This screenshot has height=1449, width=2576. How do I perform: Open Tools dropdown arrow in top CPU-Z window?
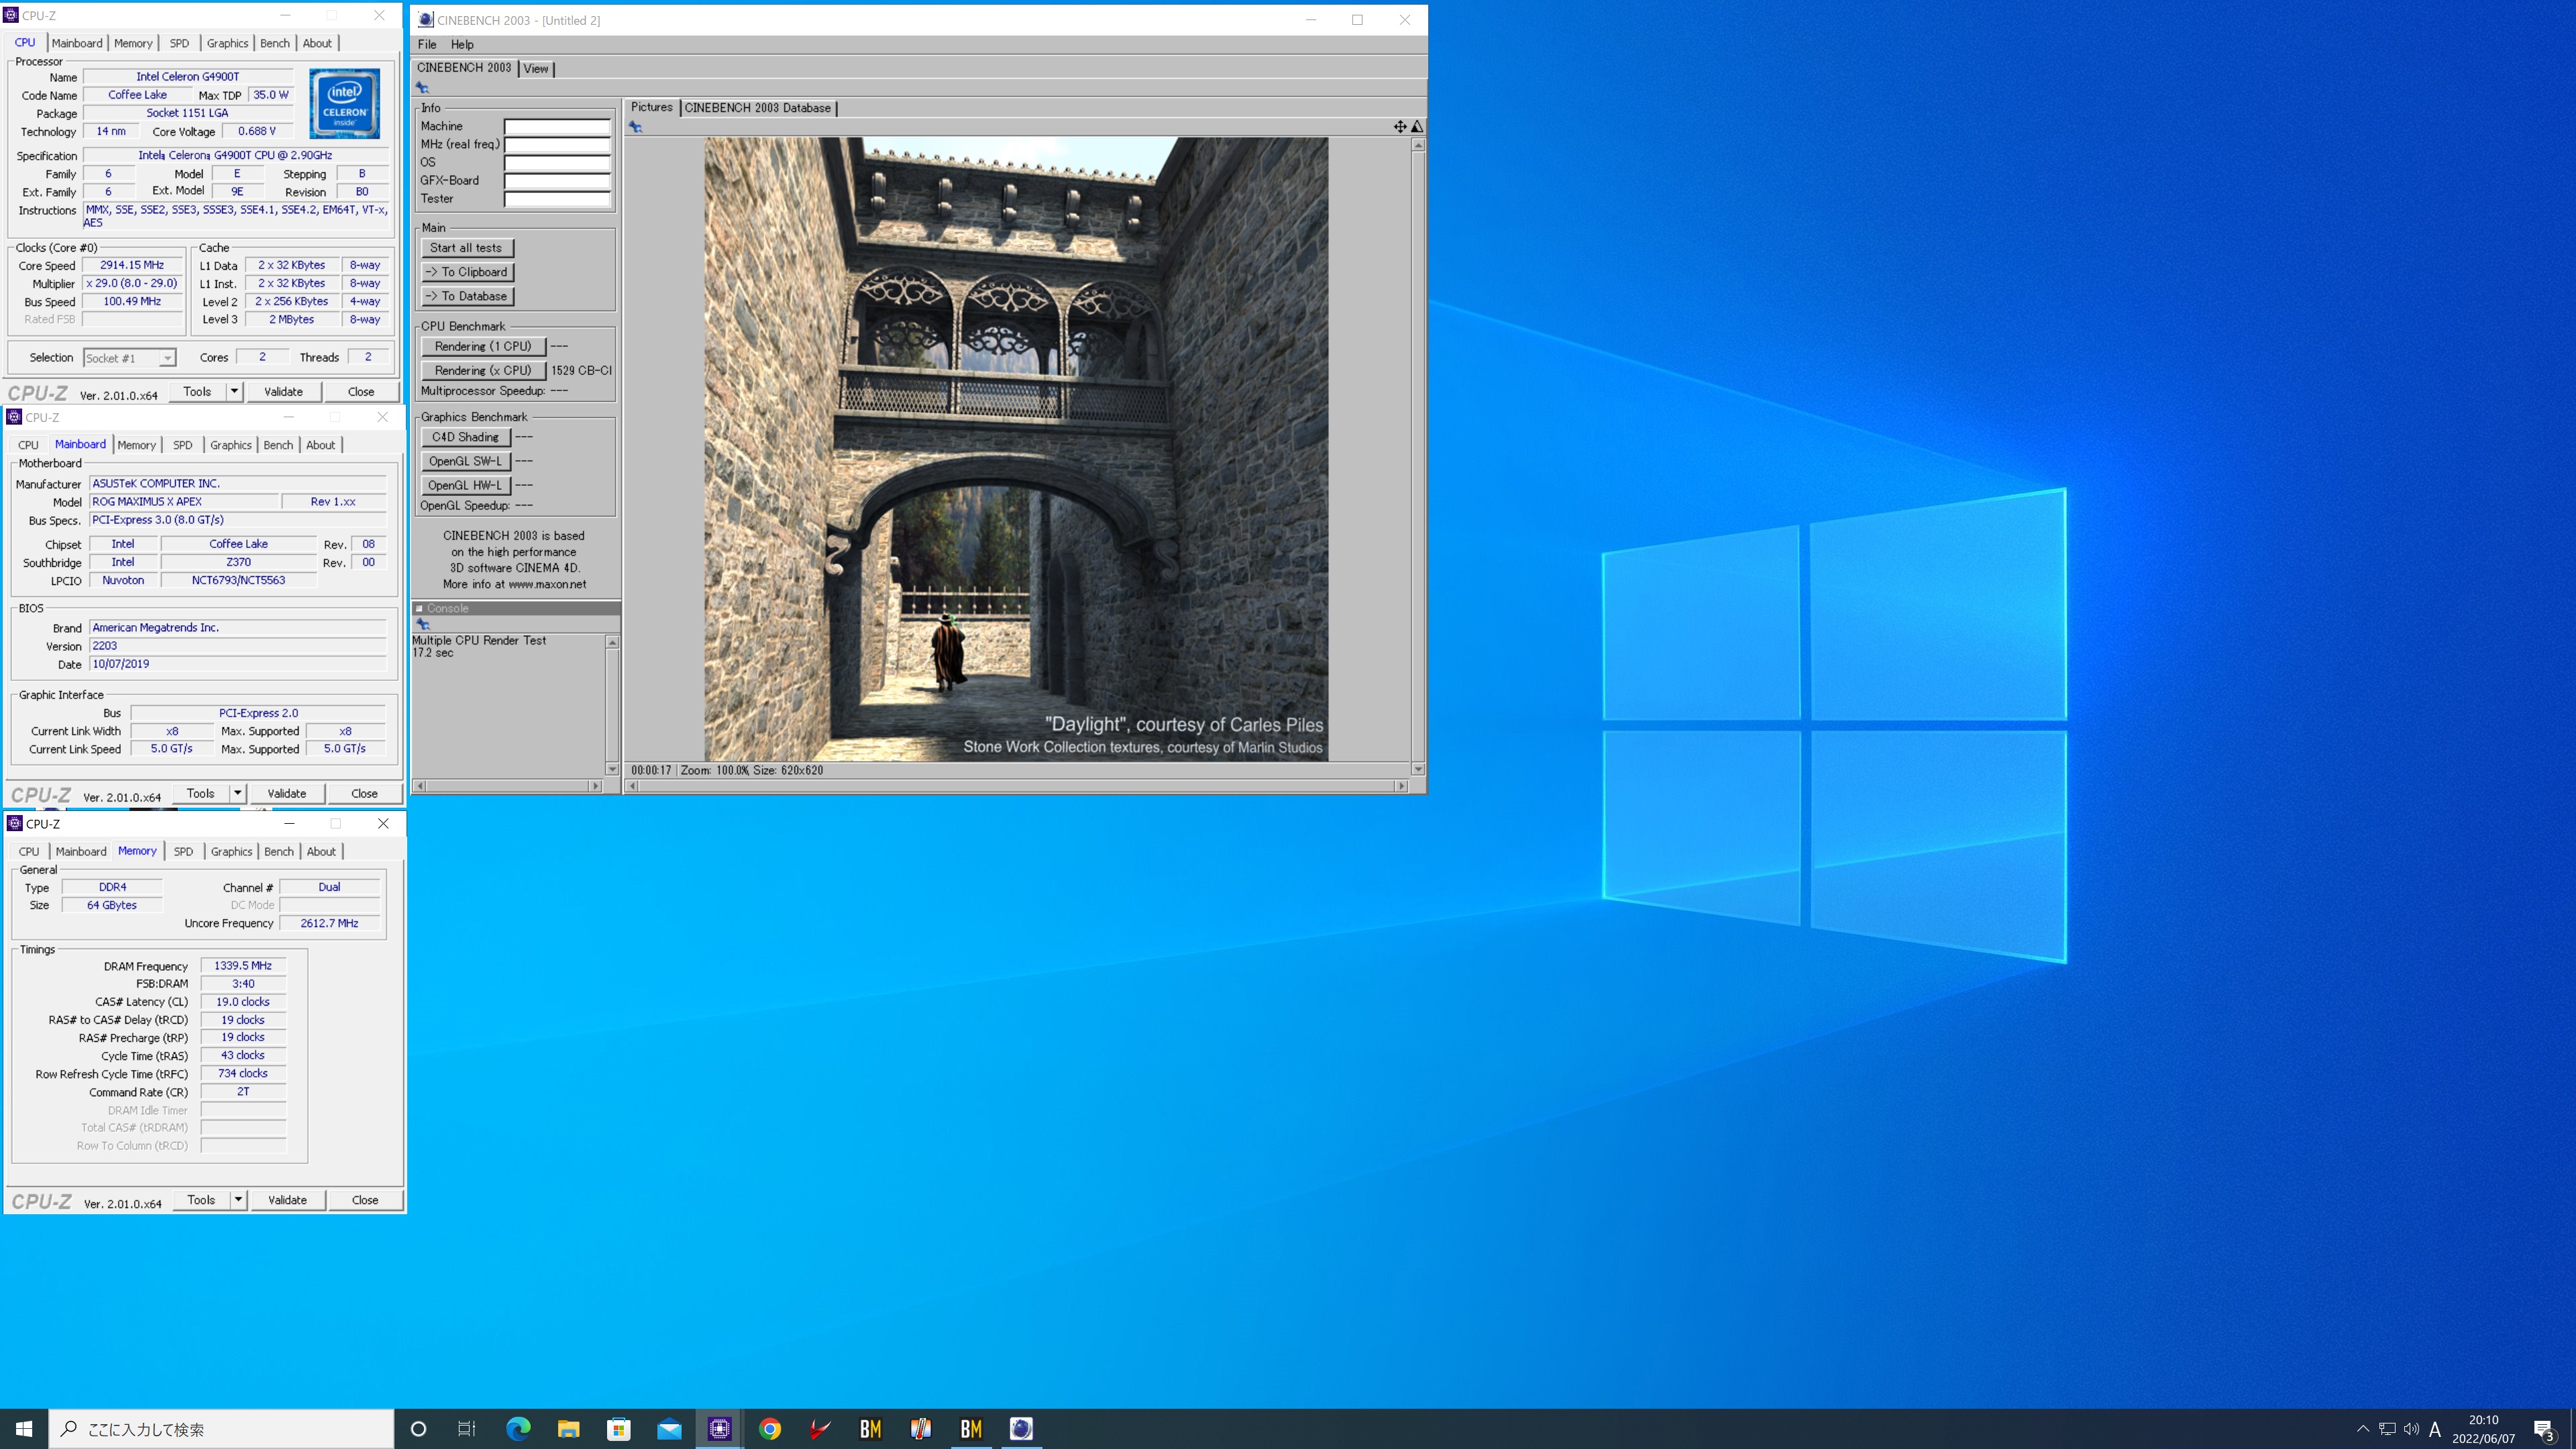click(234, 391)
